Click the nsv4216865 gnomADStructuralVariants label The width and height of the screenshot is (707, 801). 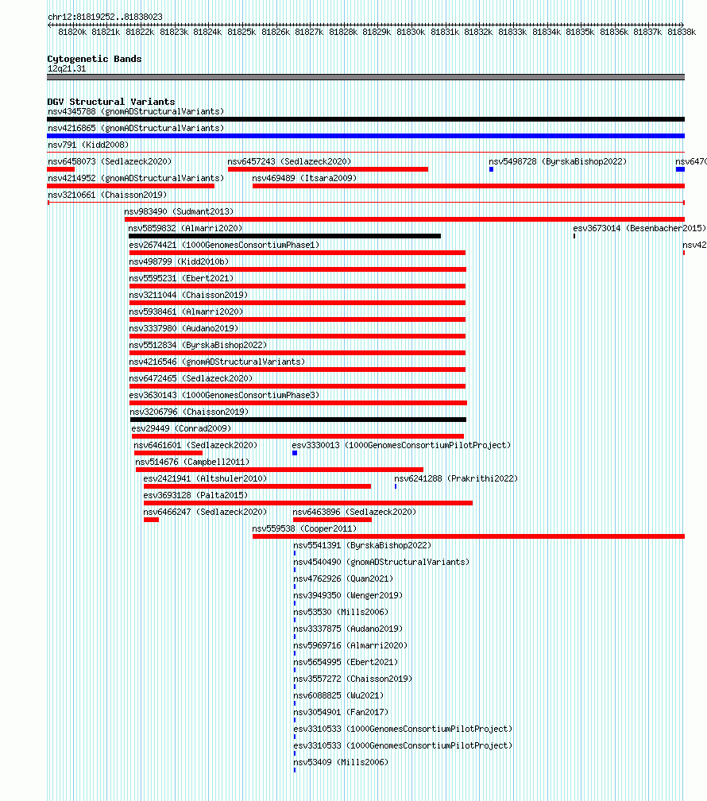click(136, 128)
